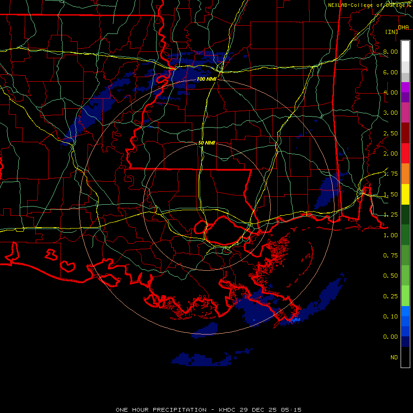
Task: Click the 8.00 legend value
Action: pos(391,51)
